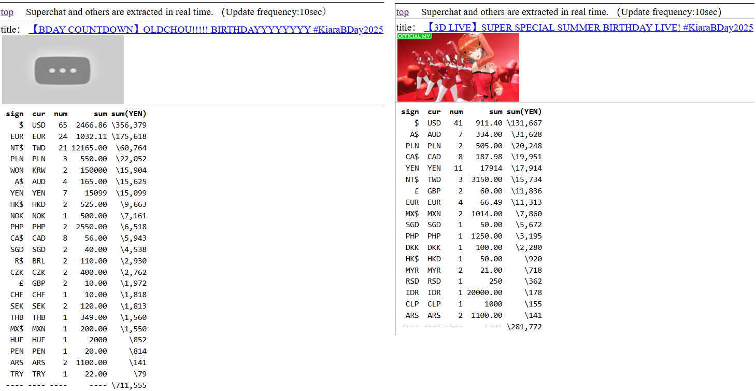Select the AUD yen total \15,625

(131, 181)
